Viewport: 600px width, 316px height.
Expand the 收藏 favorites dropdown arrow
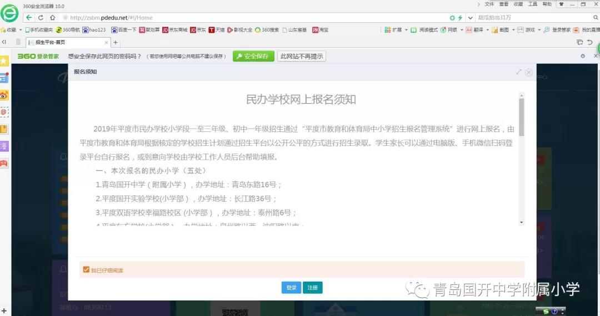click(21, 30)
